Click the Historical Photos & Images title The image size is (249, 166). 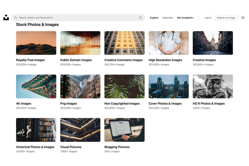pos(35,147)
